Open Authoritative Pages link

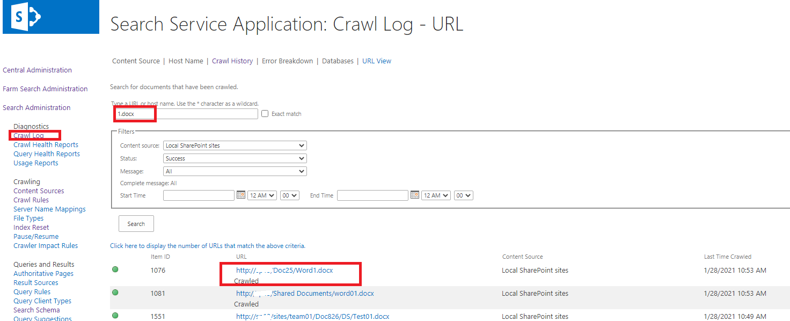pos(43,274)
